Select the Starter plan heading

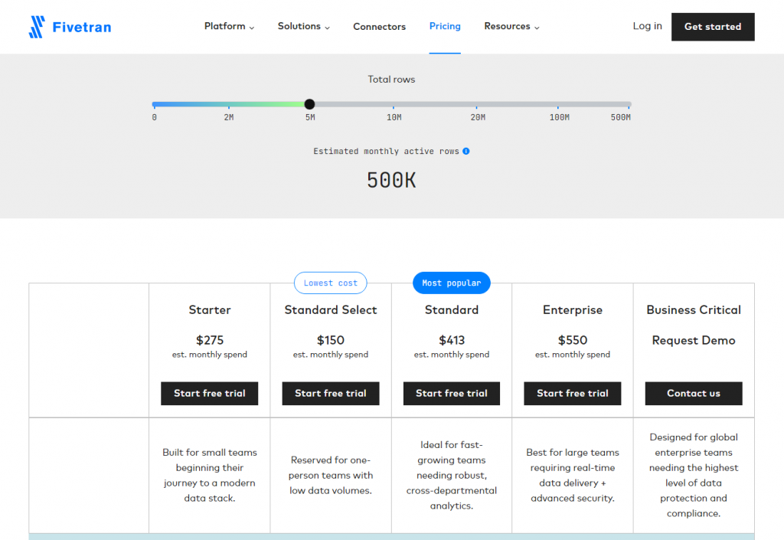click(x=210, y=310)
